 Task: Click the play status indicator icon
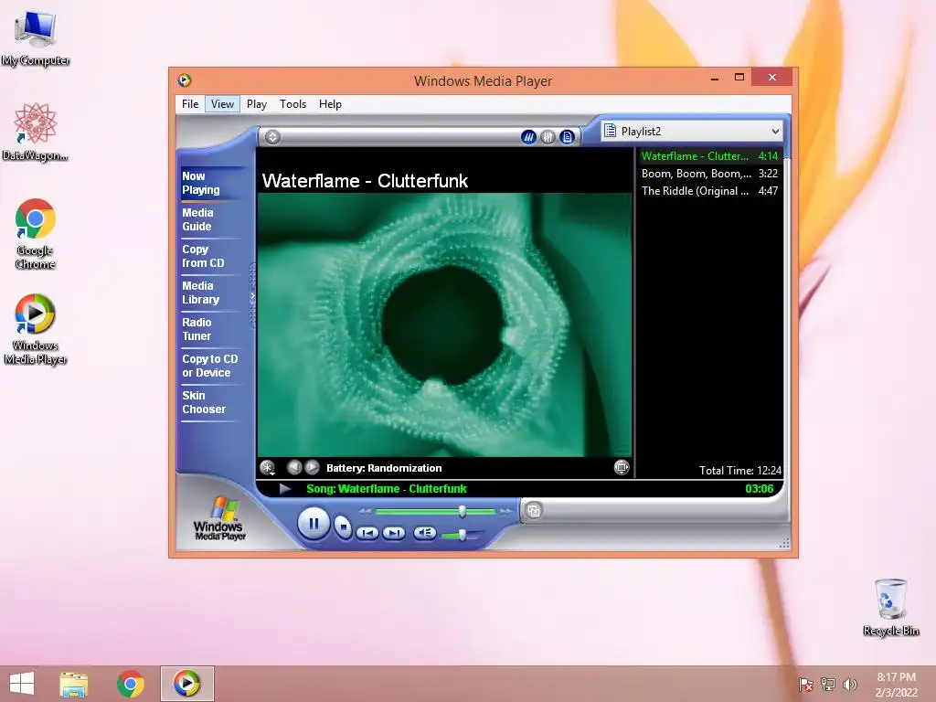285,489
